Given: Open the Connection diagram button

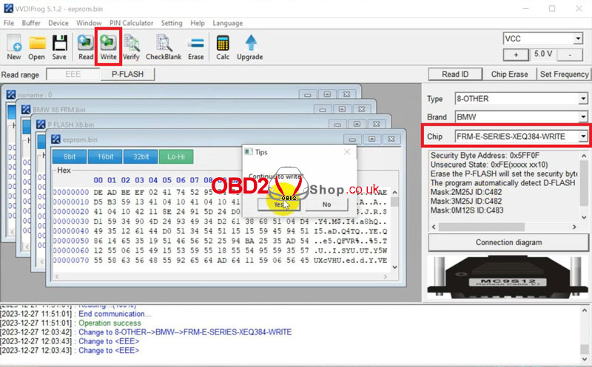Looking at the screenshot, I should coord(508,242).
